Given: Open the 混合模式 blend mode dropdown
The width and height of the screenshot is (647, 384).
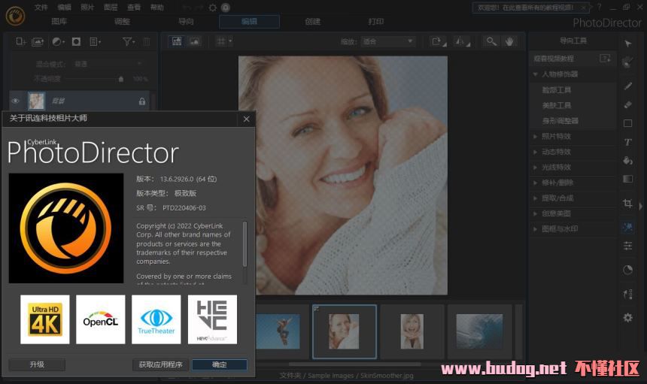Looking at the screenshot, I should click(x=108, y=64).
